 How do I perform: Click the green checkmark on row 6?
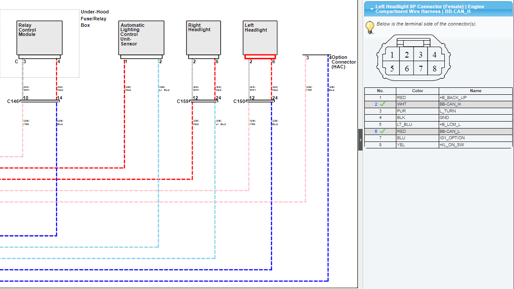coord(382,132)
